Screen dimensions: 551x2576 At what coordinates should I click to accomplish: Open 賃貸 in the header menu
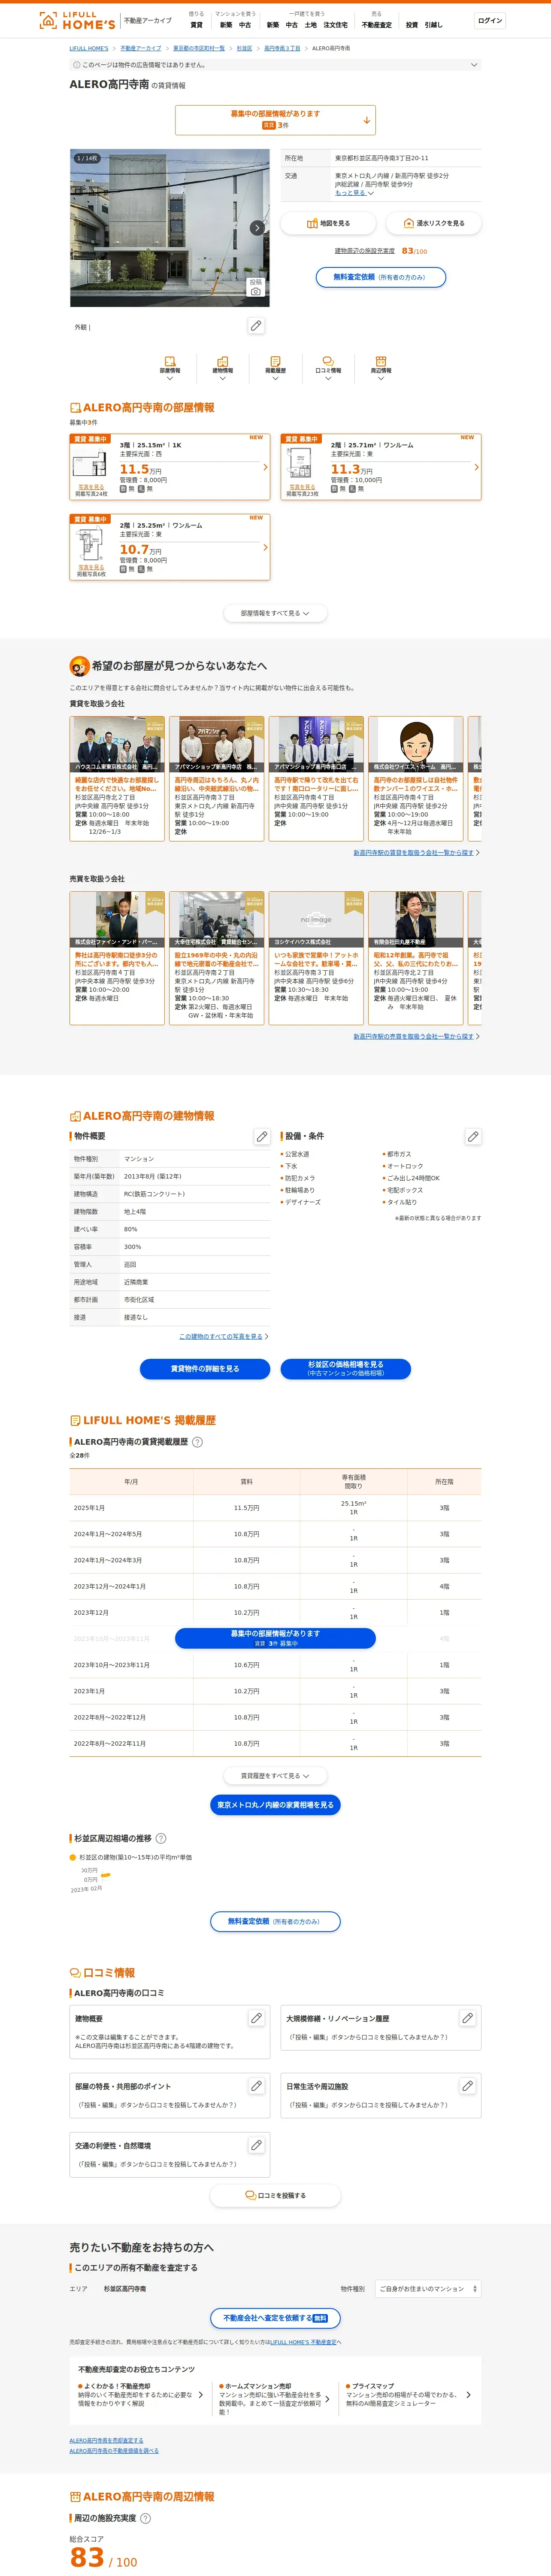(x=196, y=25)
